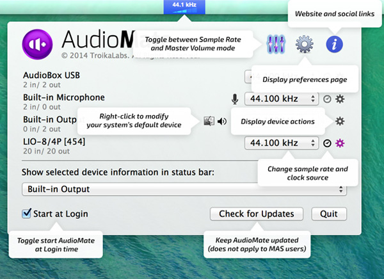Image resolution: width=384 pixels, height=279 pixels.
Task: Open the preferences page gear icon
Action: point(305,44)
